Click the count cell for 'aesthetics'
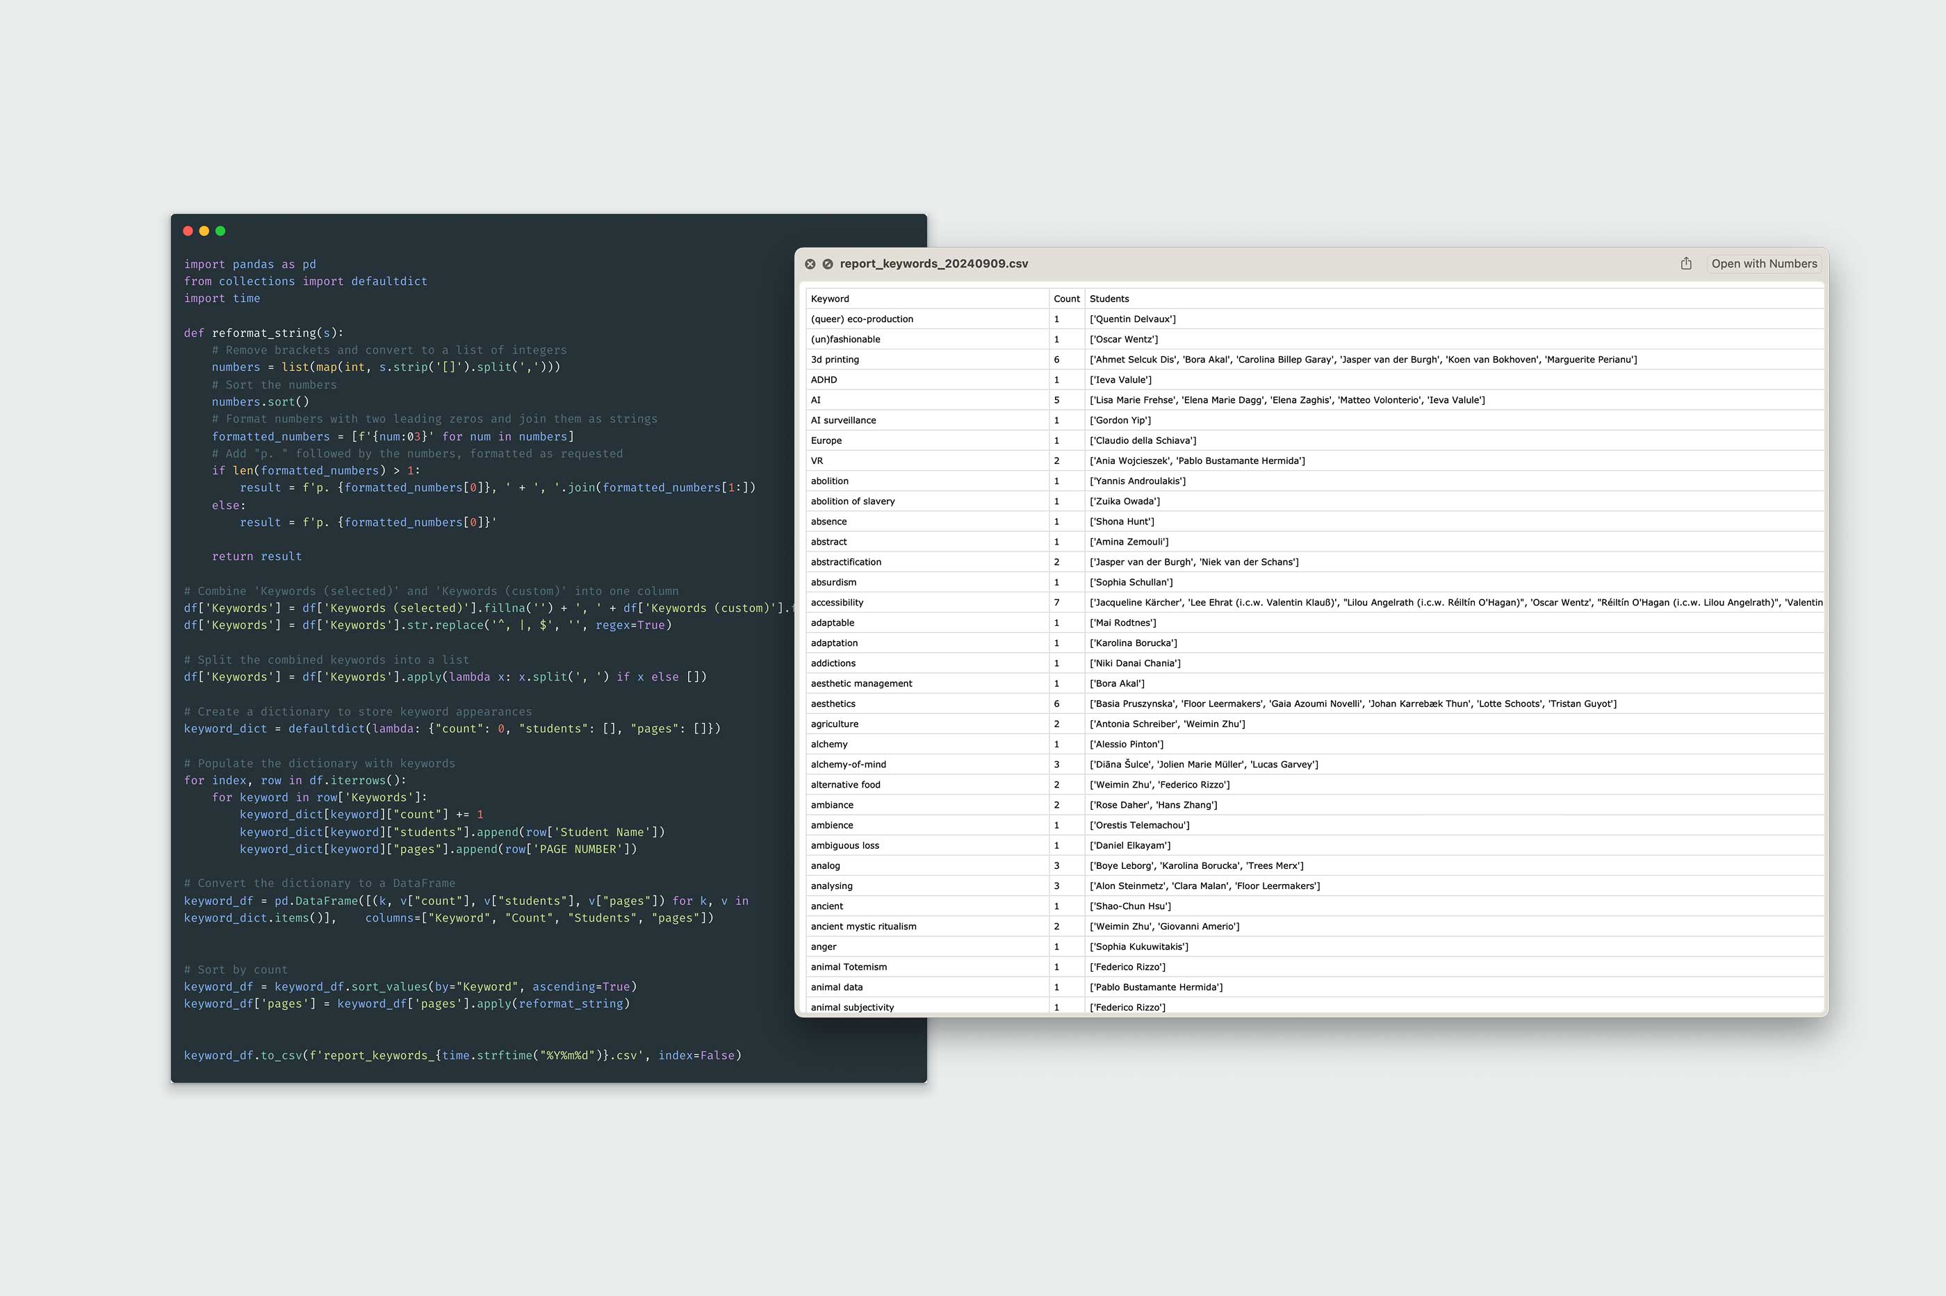1946x1296 pixels. [x=1056, y=704]
